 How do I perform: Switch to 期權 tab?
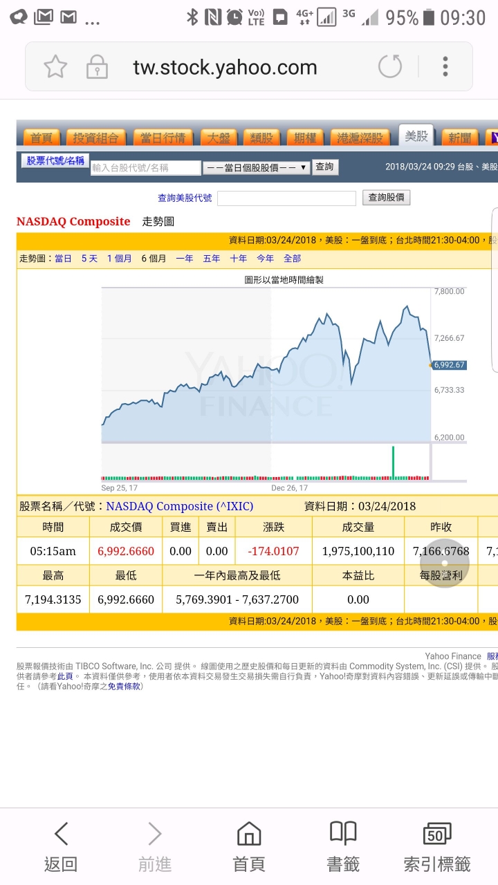coord(305,138)
